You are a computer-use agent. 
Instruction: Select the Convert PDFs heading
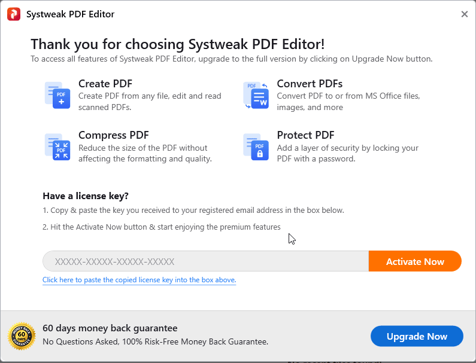tap(310, 83)
